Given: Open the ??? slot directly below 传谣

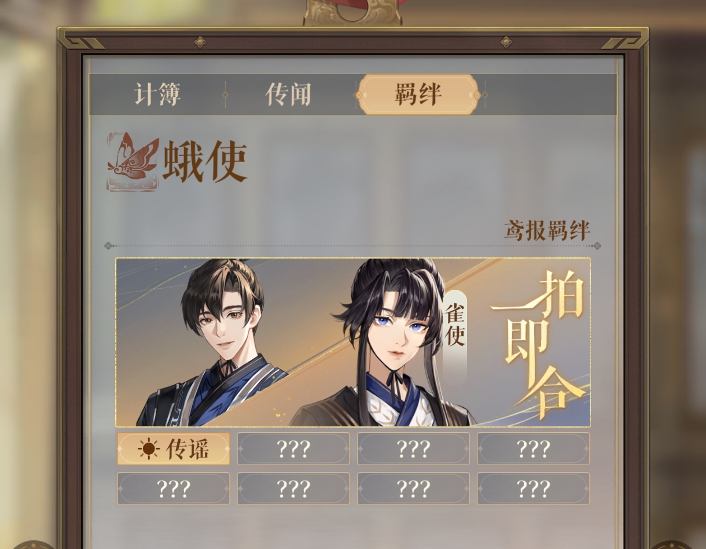Looking at the screenshot, I should (x=174, y=489).
